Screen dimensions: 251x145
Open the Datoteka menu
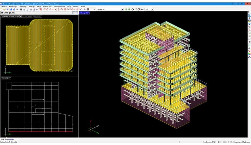[x=4, y=6]
